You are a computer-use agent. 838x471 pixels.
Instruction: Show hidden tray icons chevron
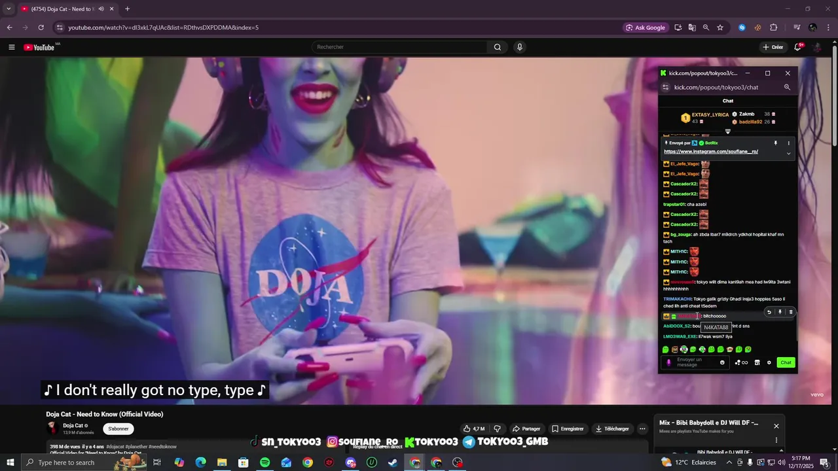point(729,462)
